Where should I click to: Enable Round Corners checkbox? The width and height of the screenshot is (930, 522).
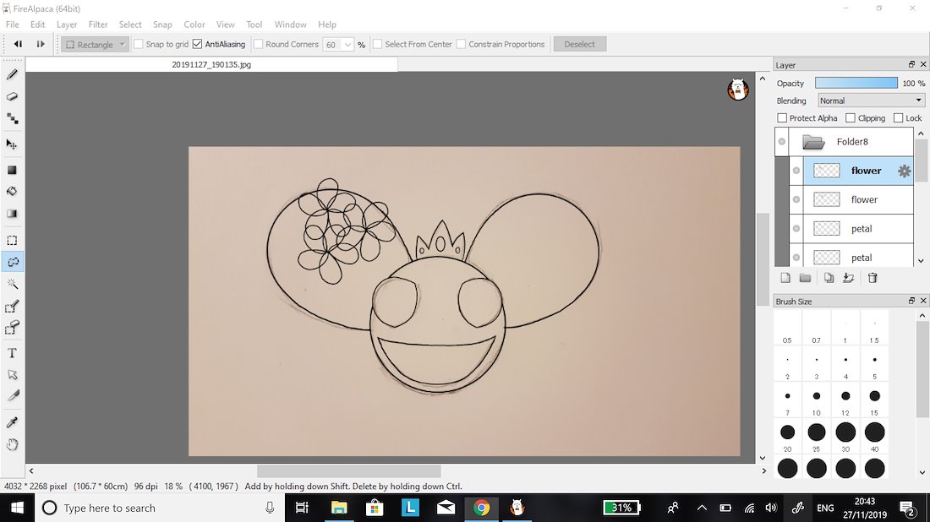point(258,44)
